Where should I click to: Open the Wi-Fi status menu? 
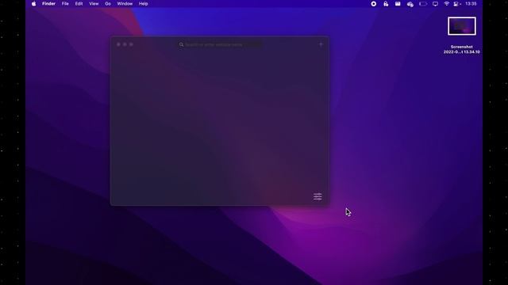(x=447, y=4)
